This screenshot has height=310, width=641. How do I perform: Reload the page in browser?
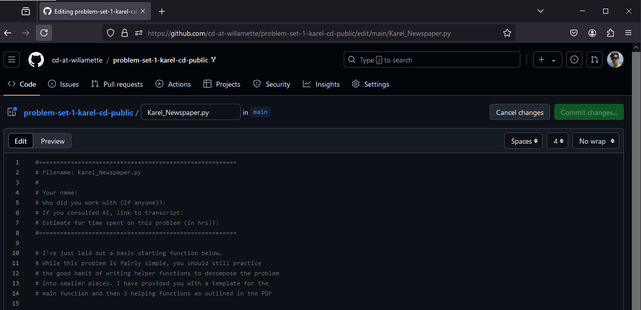[x=44, y=33]
